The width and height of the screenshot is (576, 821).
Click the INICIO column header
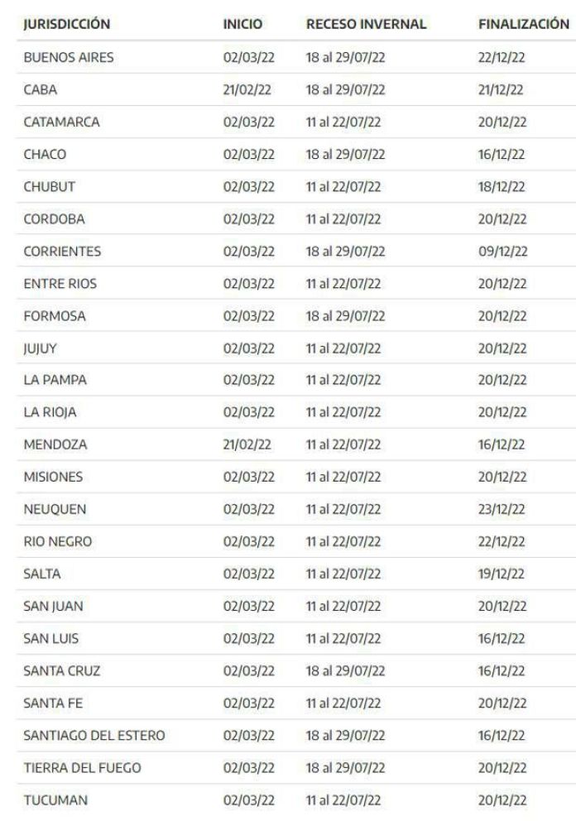pos(243,25)
